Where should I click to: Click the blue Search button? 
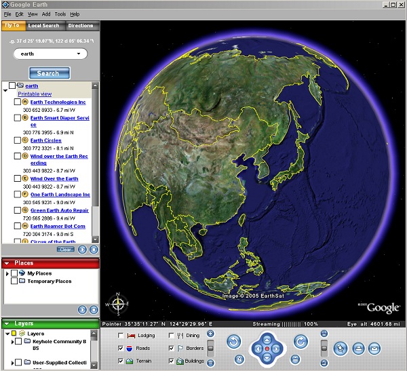48,73
